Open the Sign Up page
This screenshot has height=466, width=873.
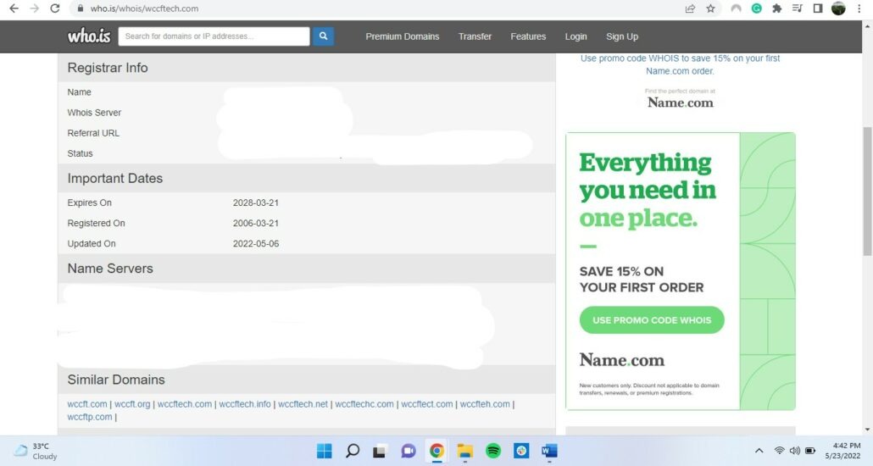point(622,36)
